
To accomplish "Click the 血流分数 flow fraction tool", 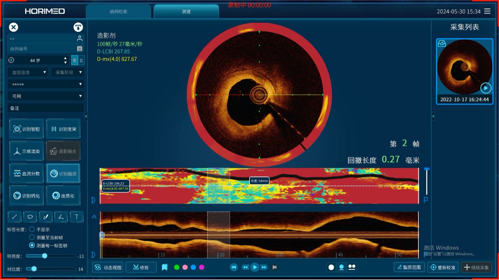I will point(26,173).
